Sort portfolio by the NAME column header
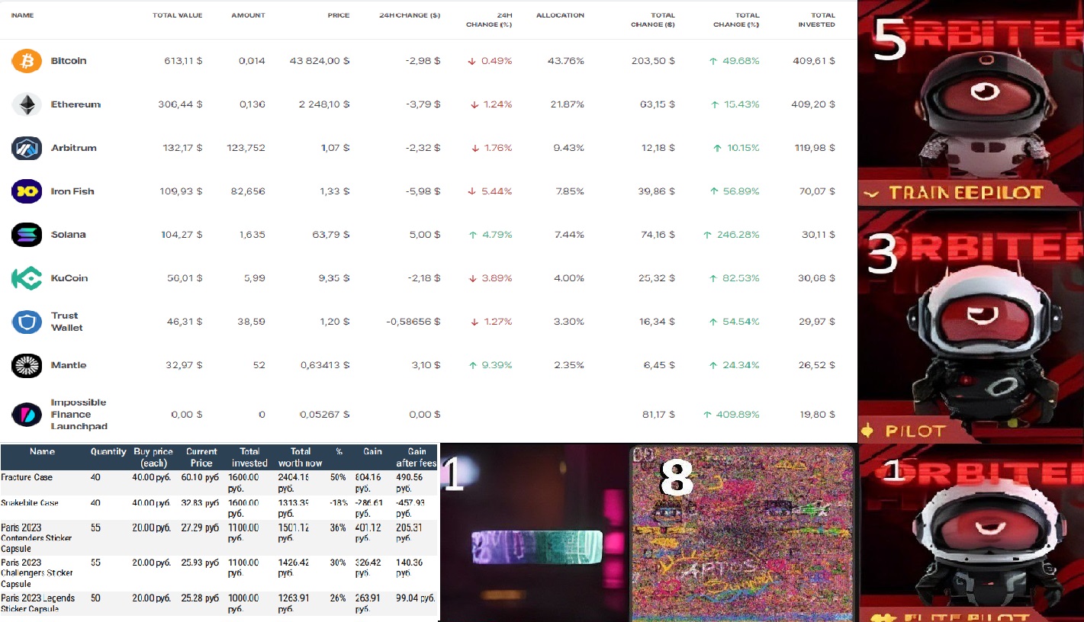Screen dimensions: 1084x622 (x=22, y=15)
